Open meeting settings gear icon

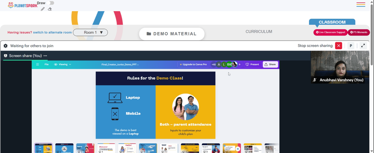(x=6, y=46)
